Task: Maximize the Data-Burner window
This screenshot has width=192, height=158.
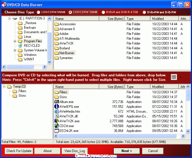Action: pyautogui.click(x=181, y=5)
